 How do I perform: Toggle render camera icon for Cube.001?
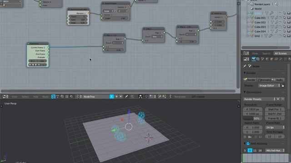tap(289, 18)
